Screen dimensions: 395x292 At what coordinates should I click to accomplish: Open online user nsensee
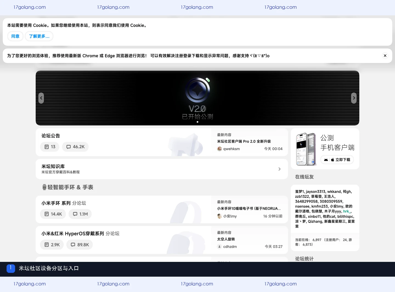click(x=302, y=206)
